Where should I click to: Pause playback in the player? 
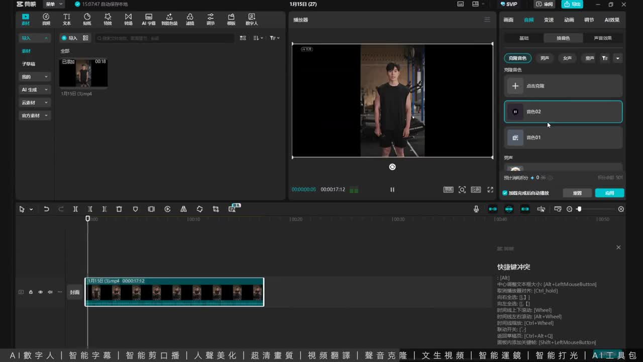[392, 190]
